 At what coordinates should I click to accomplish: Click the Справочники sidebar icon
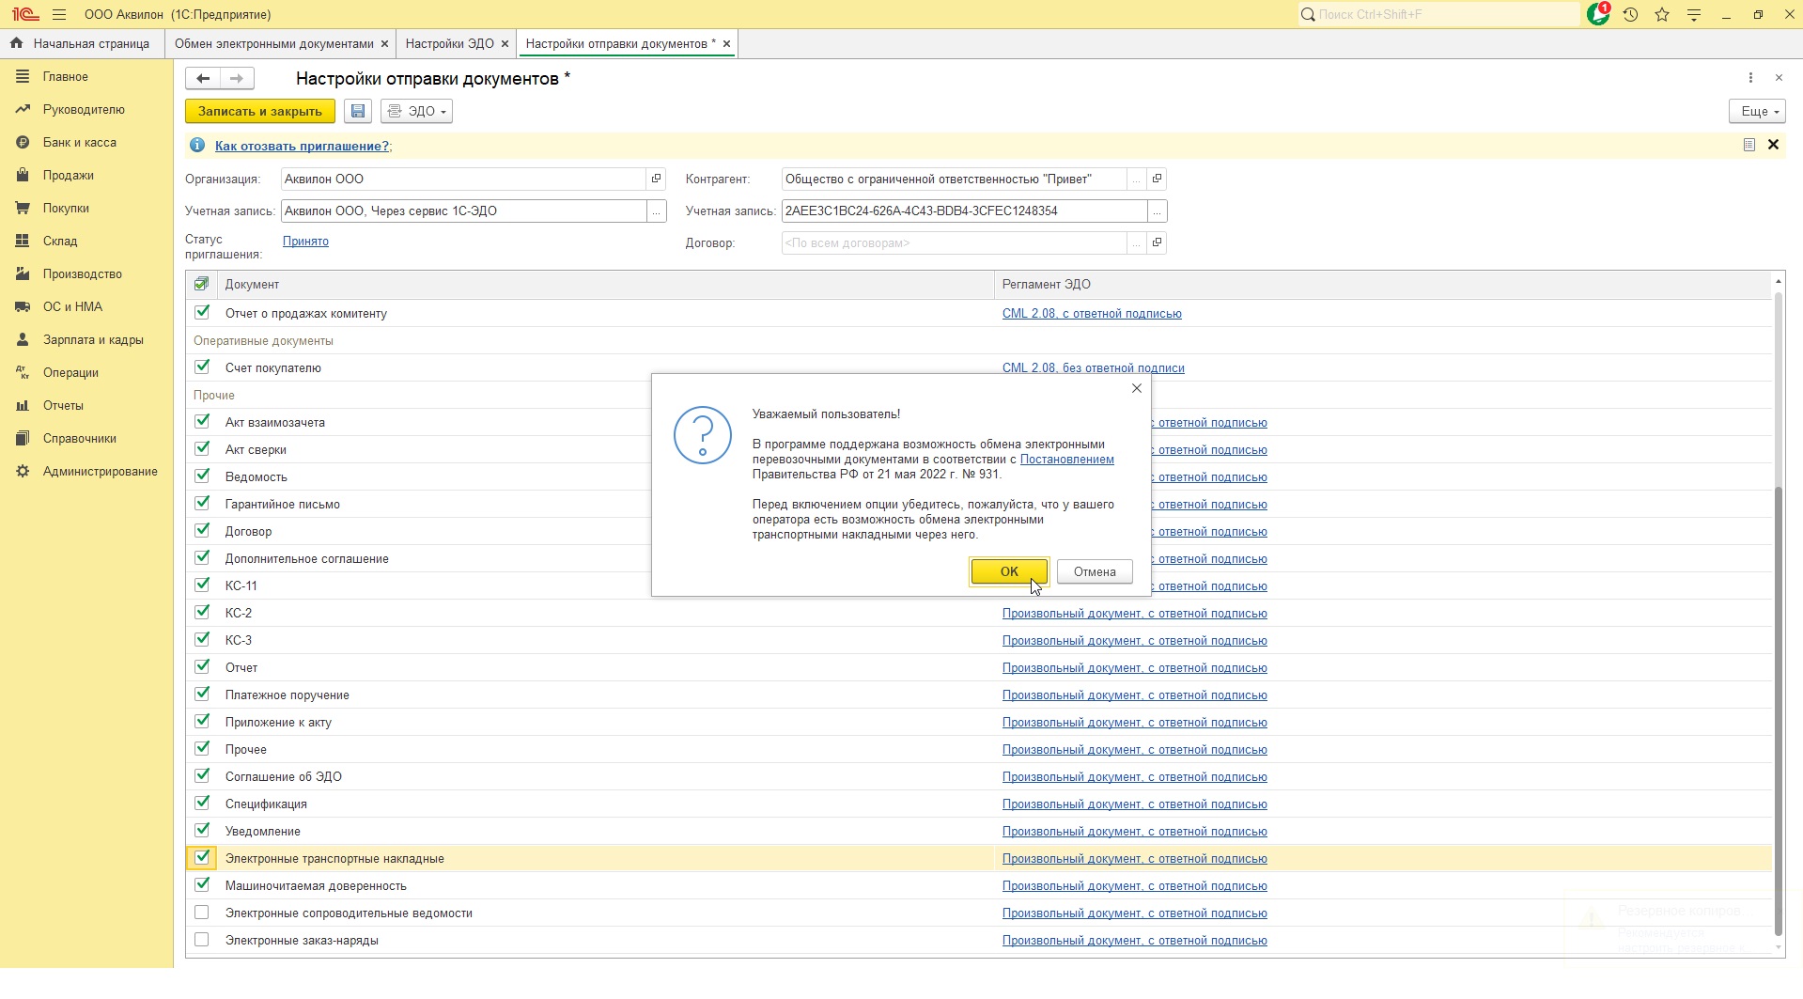pyautogui.click(x=23, y=439)
